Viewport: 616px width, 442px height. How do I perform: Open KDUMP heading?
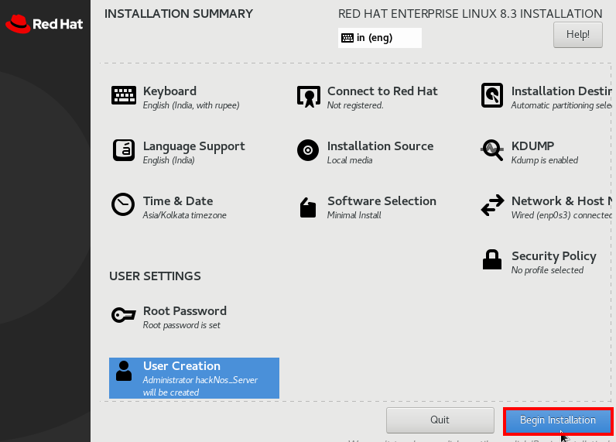coord(532,146)
